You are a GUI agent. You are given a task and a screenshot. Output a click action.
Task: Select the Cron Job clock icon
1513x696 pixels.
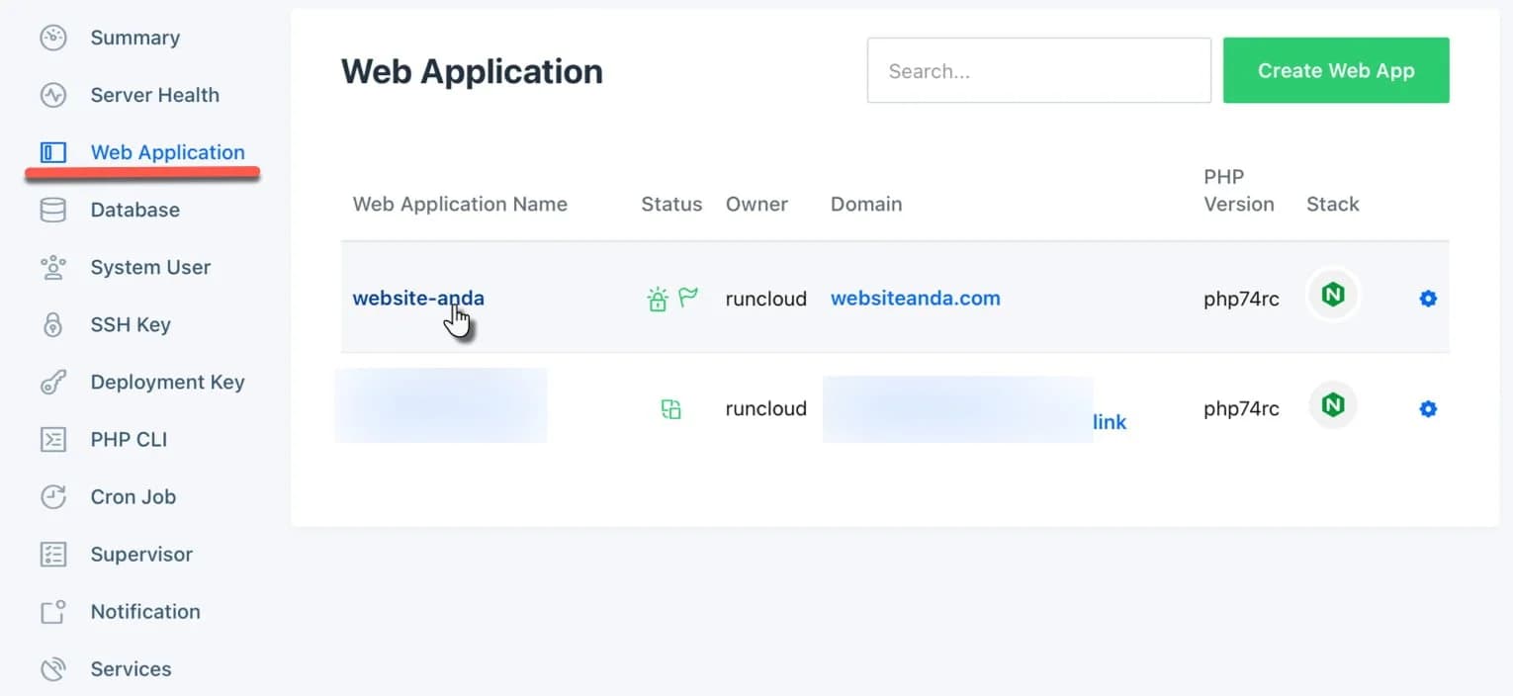(x=51, y=496)
